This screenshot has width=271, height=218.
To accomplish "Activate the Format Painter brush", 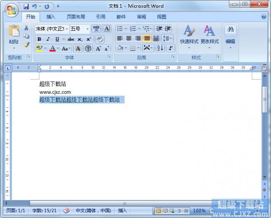I will coord(27,45).
